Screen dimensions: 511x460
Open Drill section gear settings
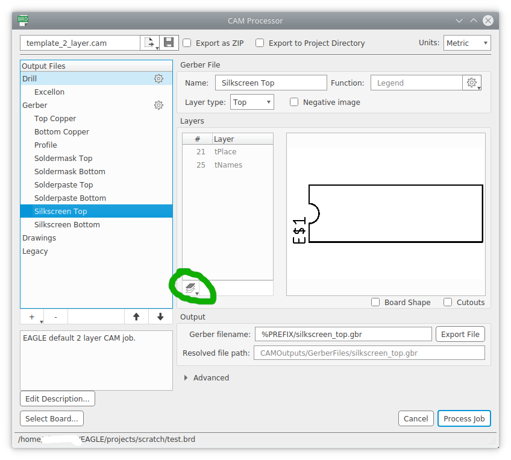click(158, 78)
